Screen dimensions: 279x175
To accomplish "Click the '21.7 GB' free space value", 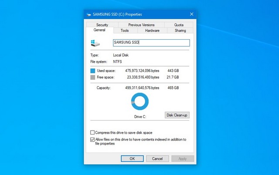I will [x=173, y=77].
